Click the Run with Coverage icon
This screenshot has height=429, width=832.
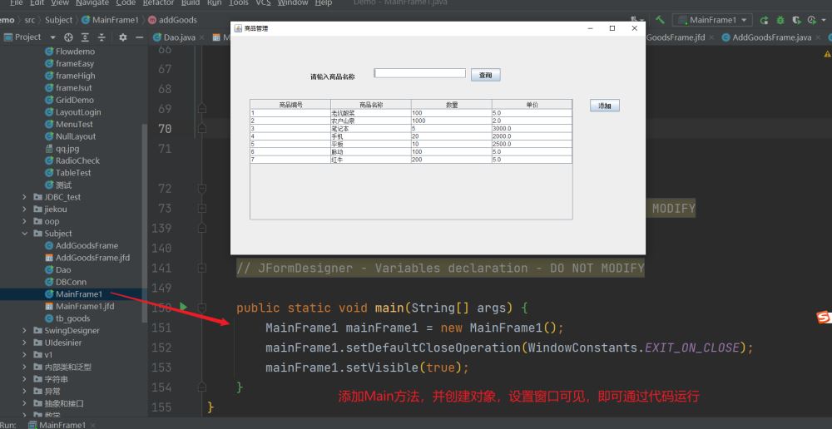[x=796, y=20]
